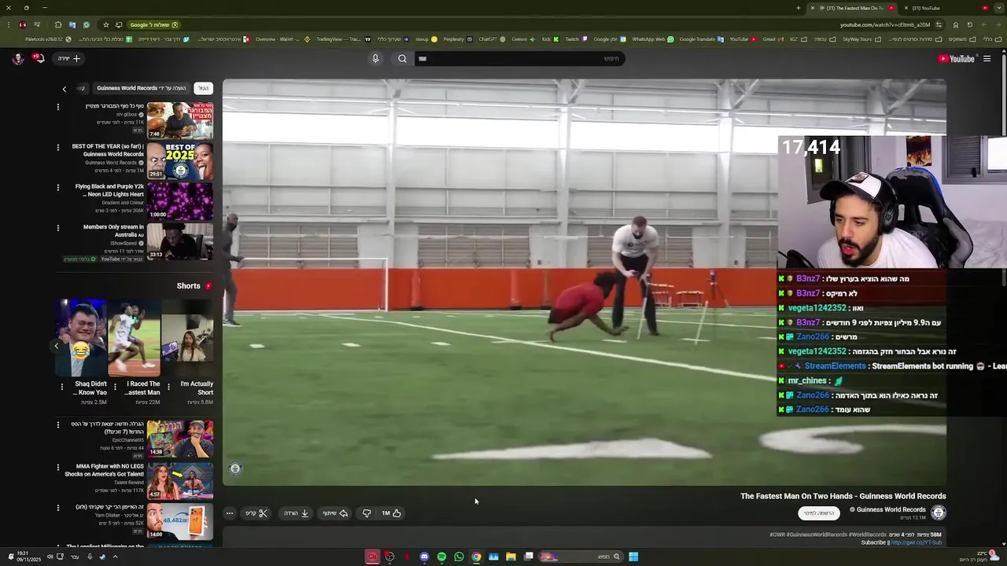Image resolution: width=1007 pixels, height=566 pixels.
Task: Click the Share arrow button
Action: pyautogui.click(x=335, y=513)
